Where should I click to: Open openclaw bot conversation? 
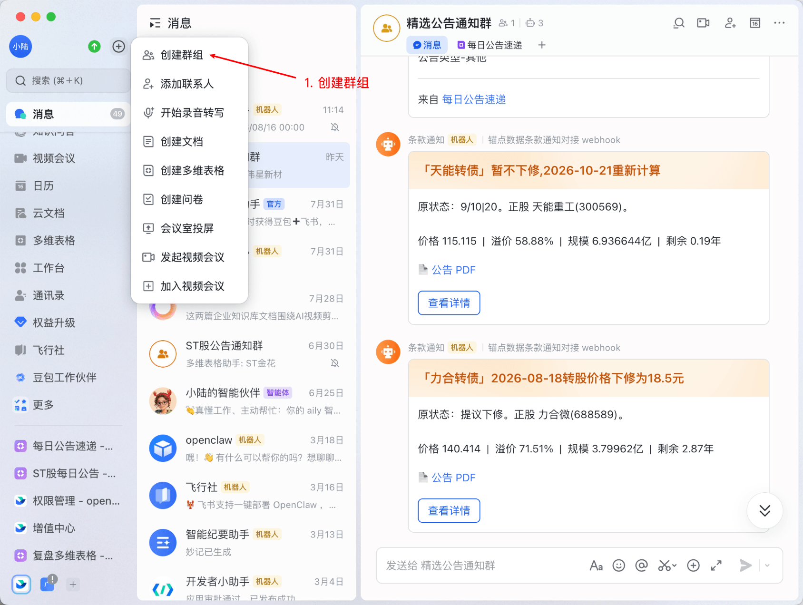click(x=246, y=449)
